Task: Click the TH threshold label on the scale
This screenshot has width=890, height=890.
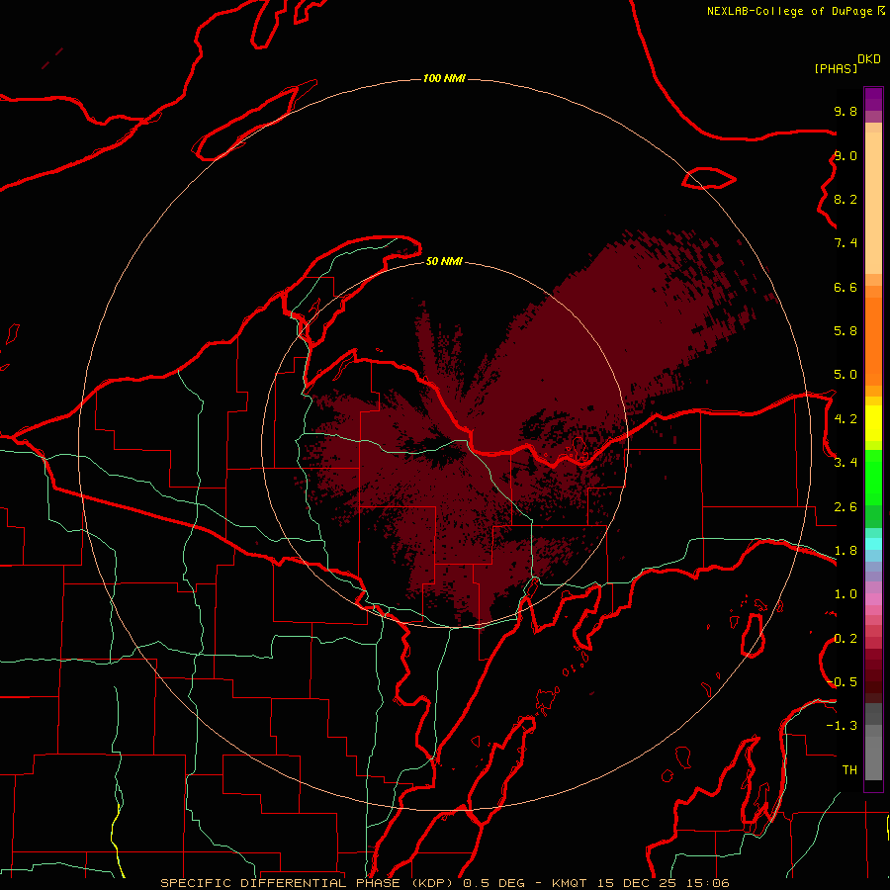Action: pyautogui.click(x=849, y=770)
